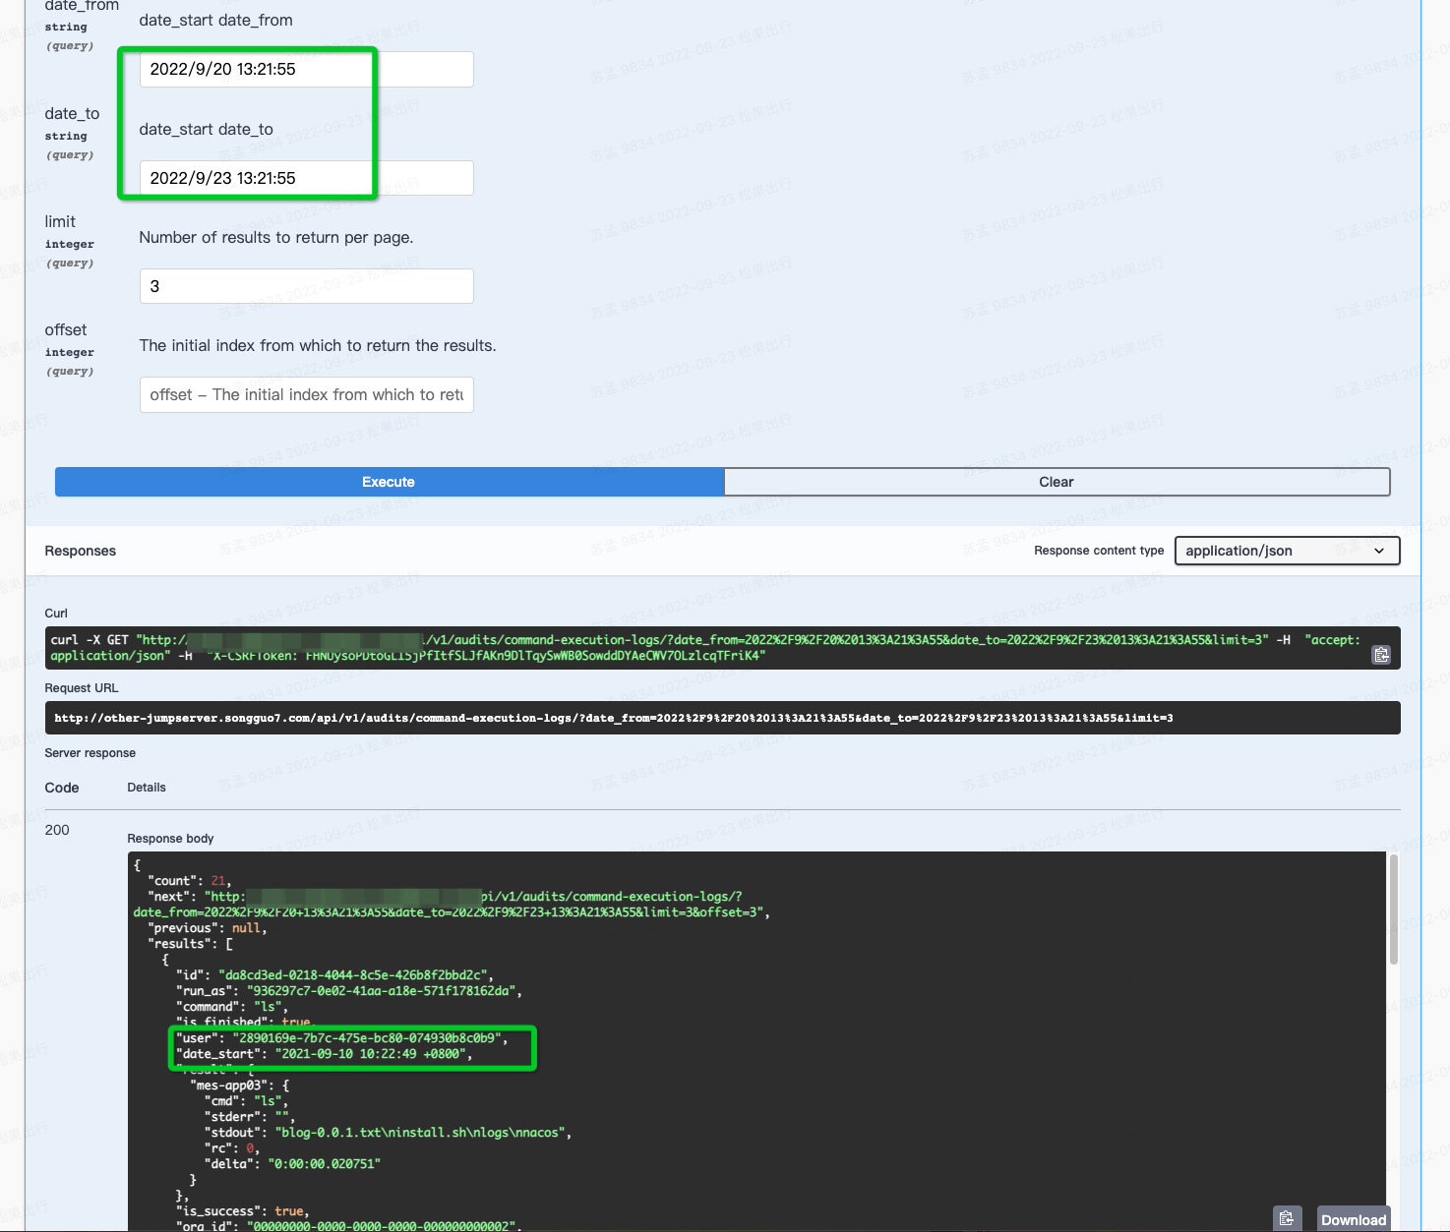
Task: Click the Details column header
Action: click(146, 787)
